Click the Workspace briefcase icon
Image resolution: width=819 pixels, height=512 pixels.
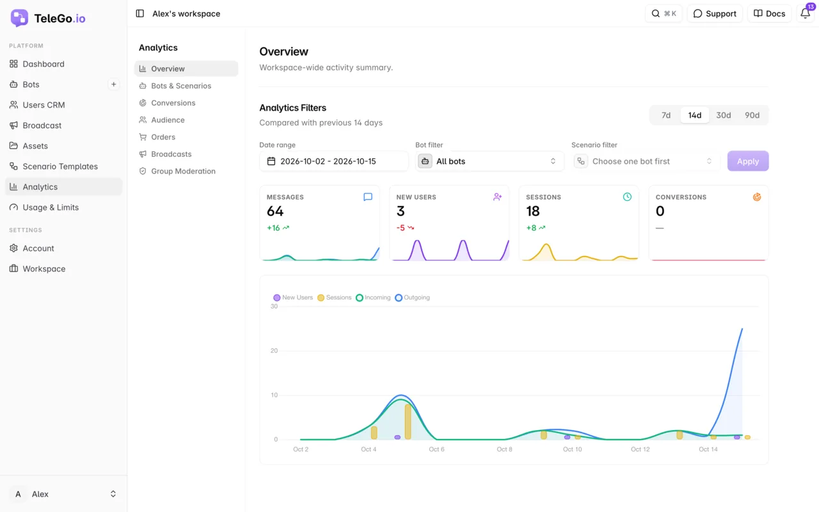[13, 269]
